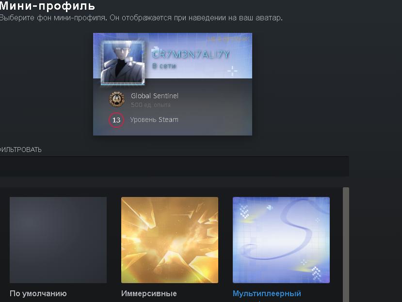The height and width of the screenshot is (302, 402).
Task: Click the 'Уровень Steam' label
Action: point(154,120)
